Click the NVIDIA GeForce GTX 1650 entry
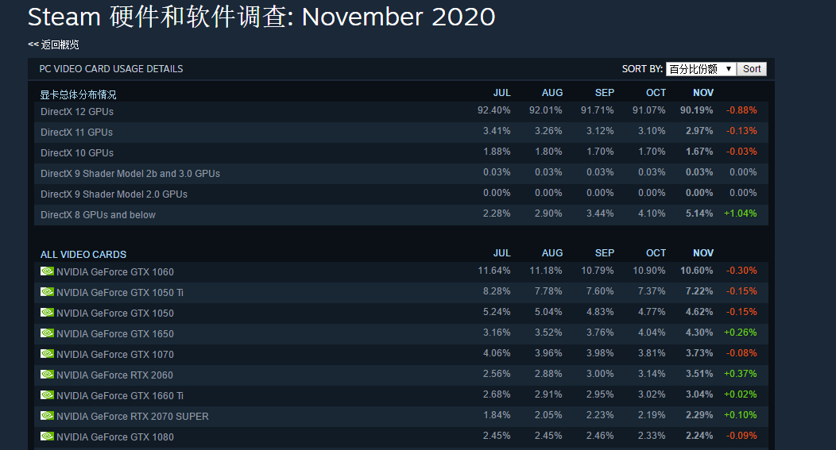 click(115, 334)
